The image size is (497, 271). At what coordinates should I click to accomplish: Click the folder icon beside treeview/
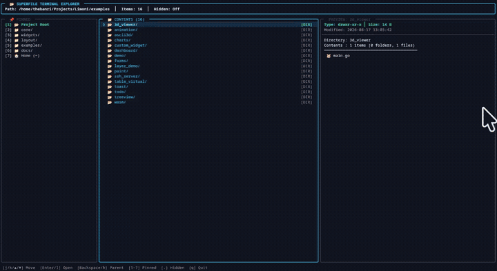(110, 97)
